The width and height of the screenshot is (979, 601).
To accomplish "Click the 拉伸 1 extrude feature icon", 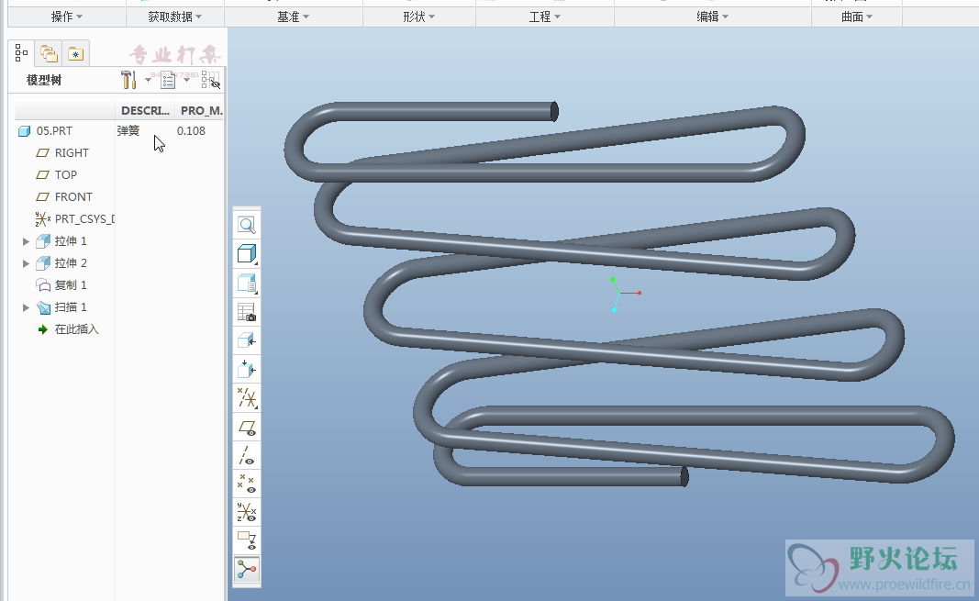I will 43,241.
